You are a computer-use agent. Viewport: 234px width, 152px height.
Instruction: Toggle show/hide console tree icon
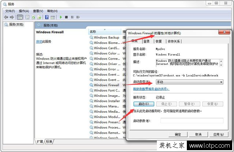pyautogui.click(x=20, y=17)
